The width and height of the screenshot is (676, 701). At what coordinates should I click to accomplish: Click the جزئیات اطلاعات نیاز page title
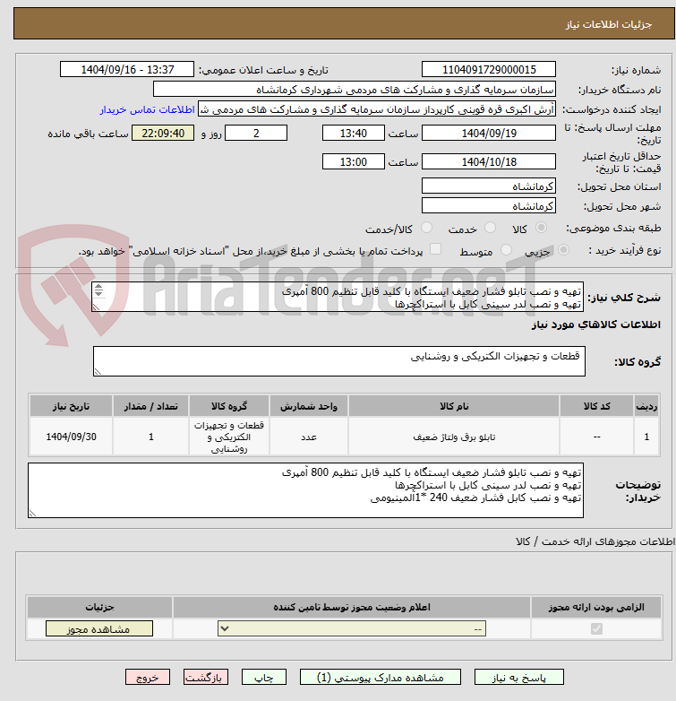[609, 24]
